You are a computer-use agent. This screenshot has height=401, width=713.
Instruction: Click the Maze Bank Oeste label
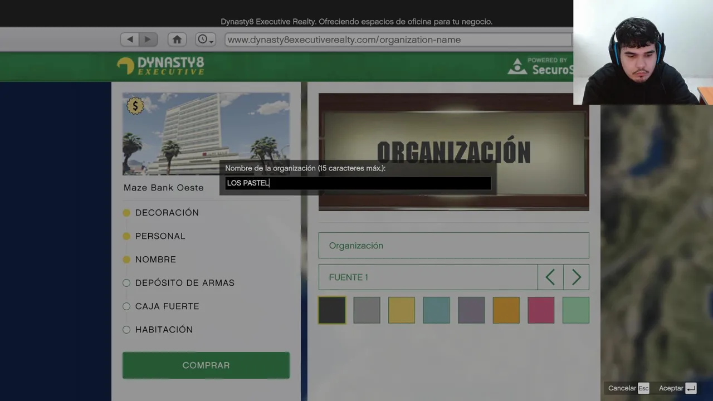[x=164, y=188]
